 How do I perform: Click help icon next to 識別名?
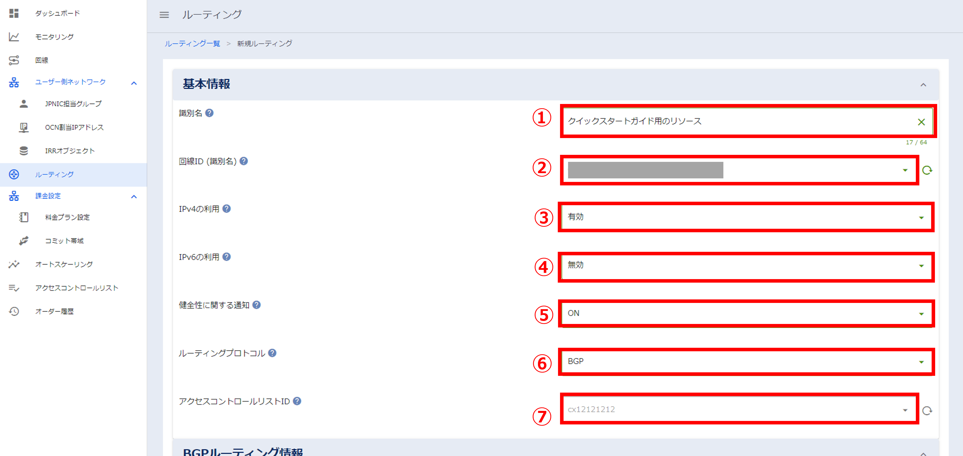(209, 113)
